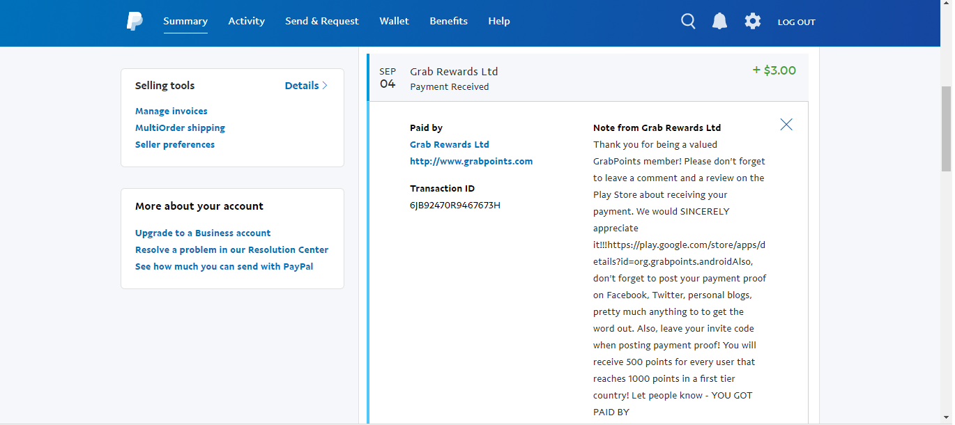This screenshot has width=955, height=425.
Task: Visit the grabpoints.com website link
Action: 471,162
